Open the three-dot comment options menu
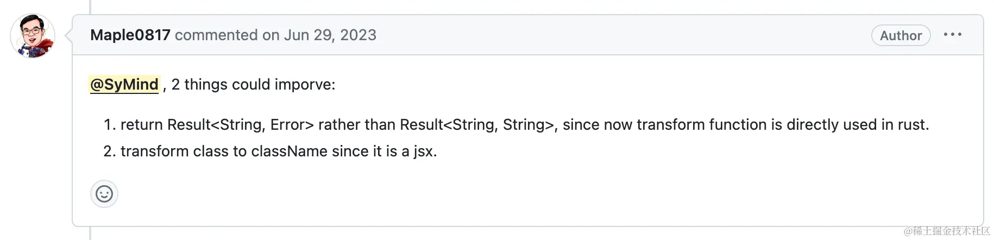Screen dimensions: 994x240 [x=952, y=35]
